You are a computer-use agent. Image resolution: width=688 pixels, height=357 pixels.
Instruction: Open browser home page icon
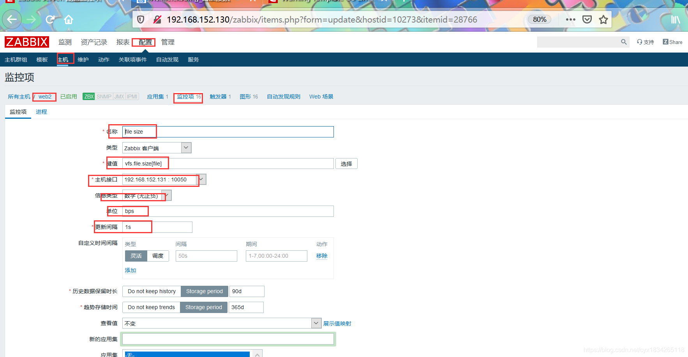point(69,19)
